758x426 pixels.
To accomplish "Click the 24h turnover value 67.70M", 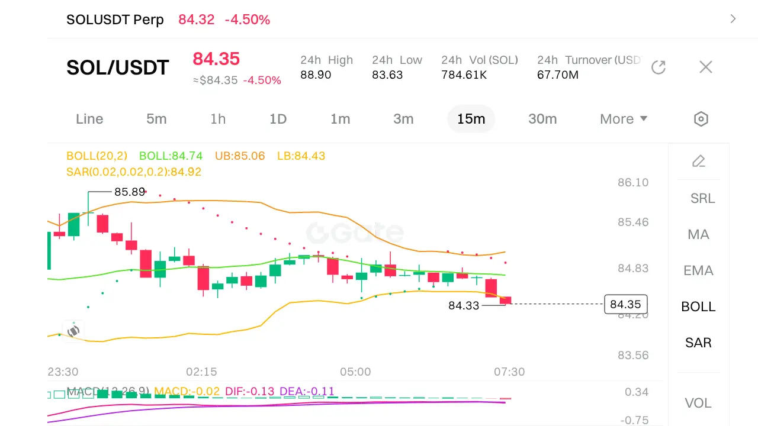I will pos(558,75).
